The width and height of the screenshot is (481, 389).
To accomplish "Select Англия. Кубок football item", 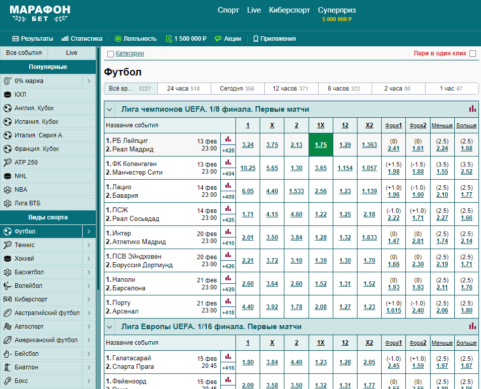I will 48,108.
